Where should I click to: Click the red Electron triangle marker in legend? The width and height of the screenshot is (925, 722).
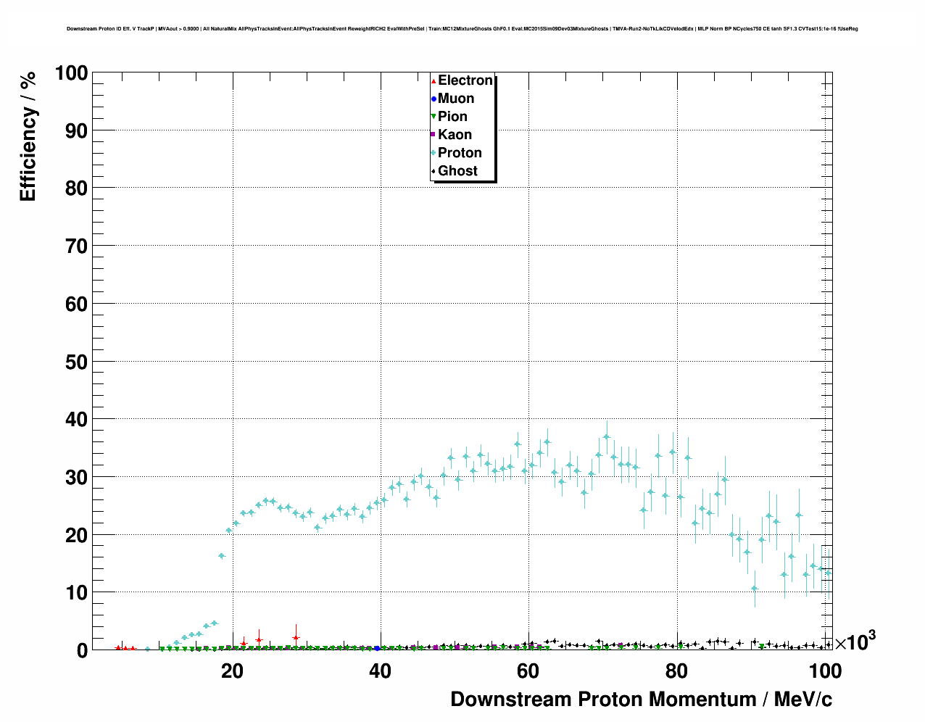point(434,80)
